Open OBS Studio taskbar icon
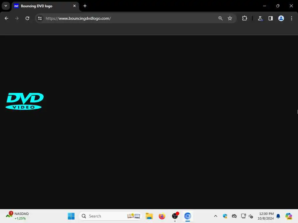Viewport: 298px width, 223px height. (175, 216)
